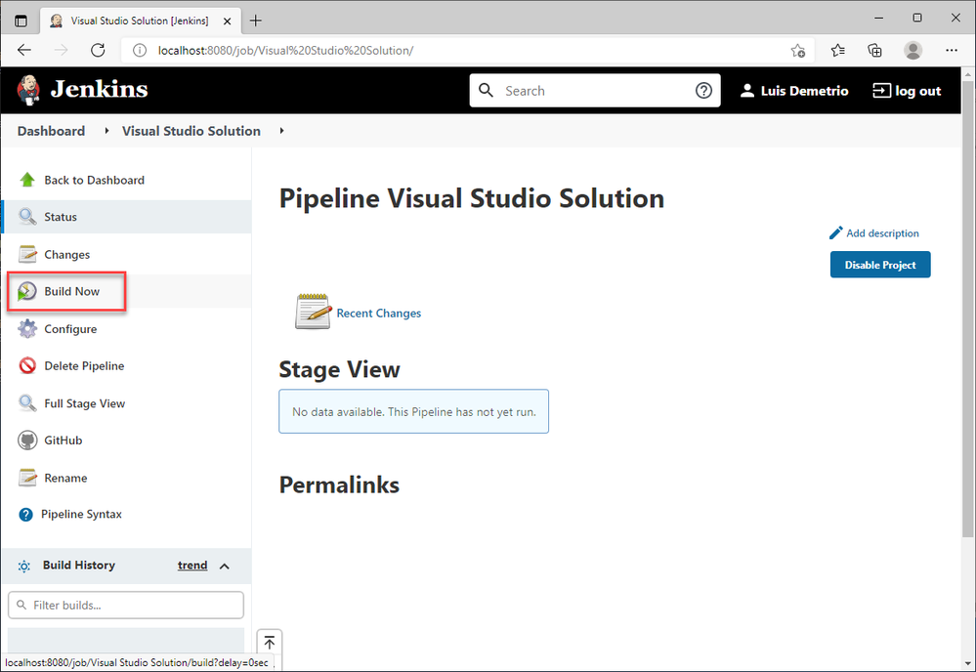The image size is (976, 672).
Task: Select the Visual Studio Solution [Jenkins] tab
Action: click(x=140, y=21)
